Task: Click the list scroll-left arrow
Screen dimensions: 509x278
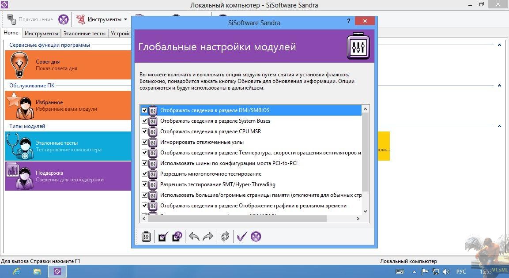Action: (144, 219)
